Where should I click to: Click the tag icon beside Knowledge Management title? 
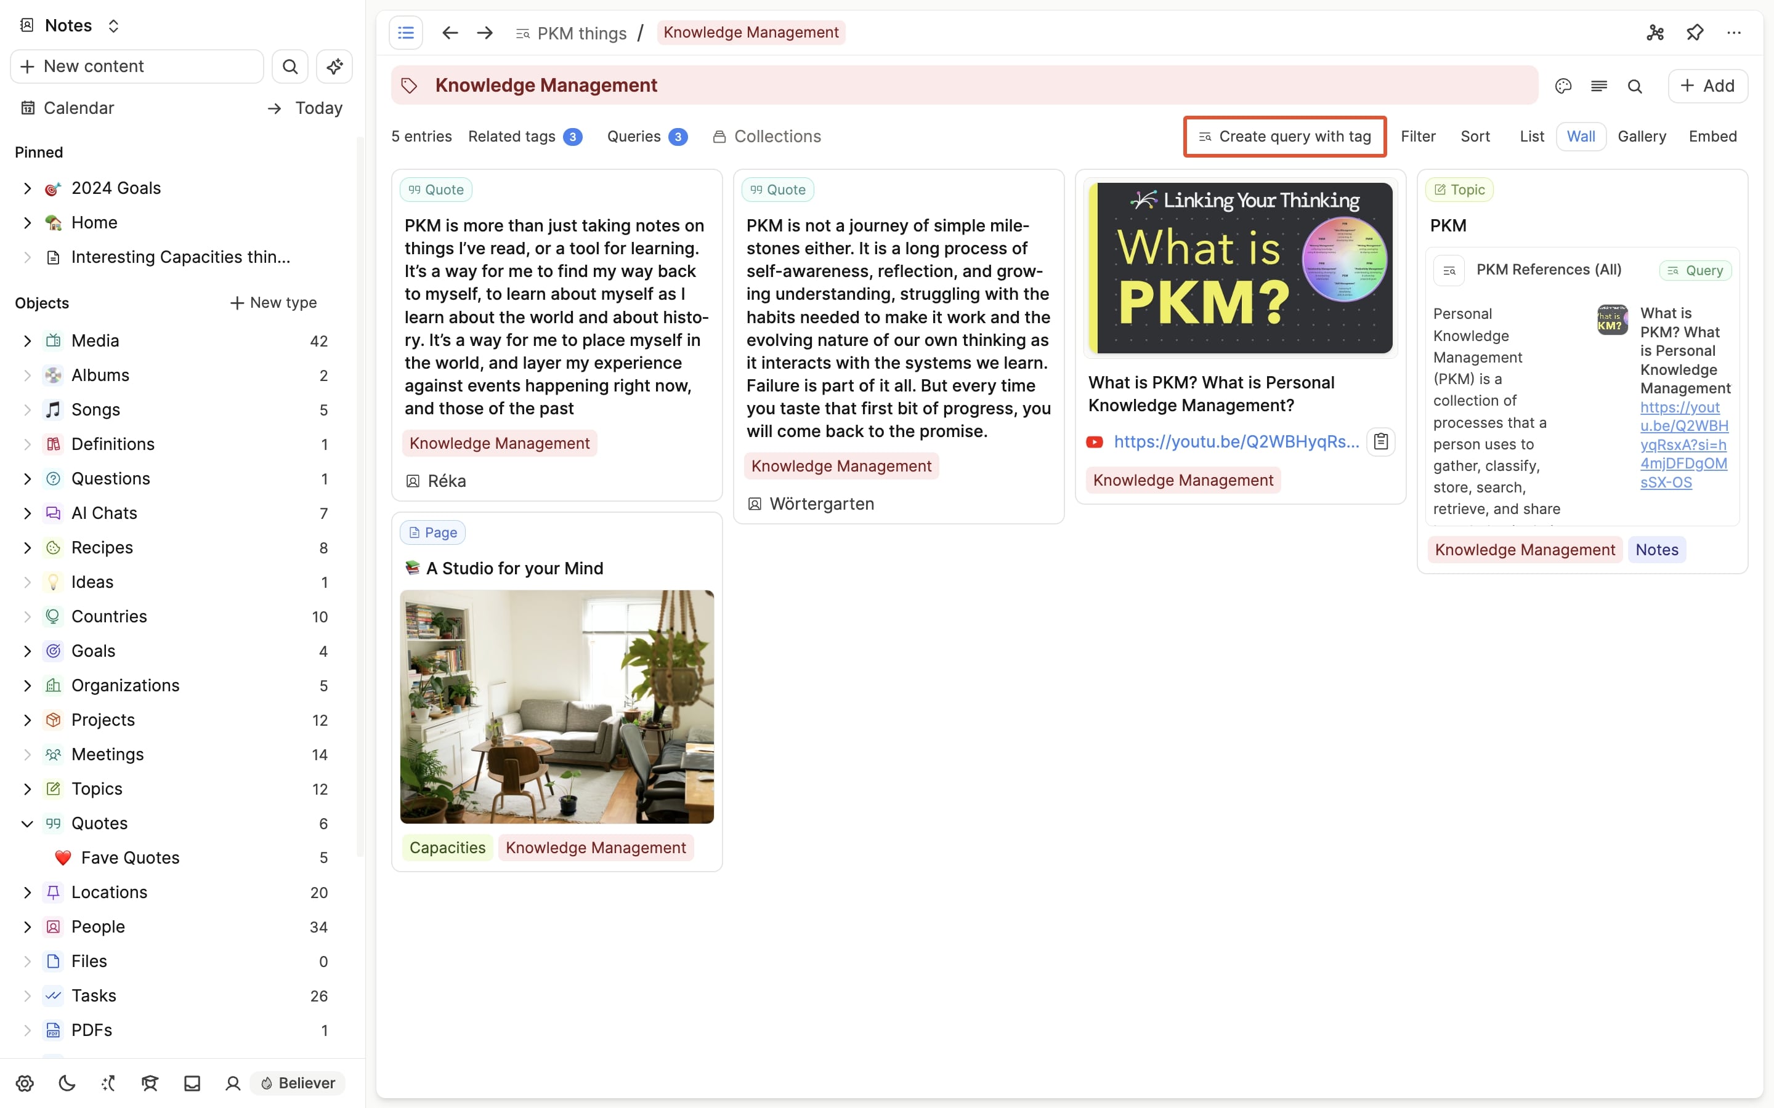click(x=409, y=86)
